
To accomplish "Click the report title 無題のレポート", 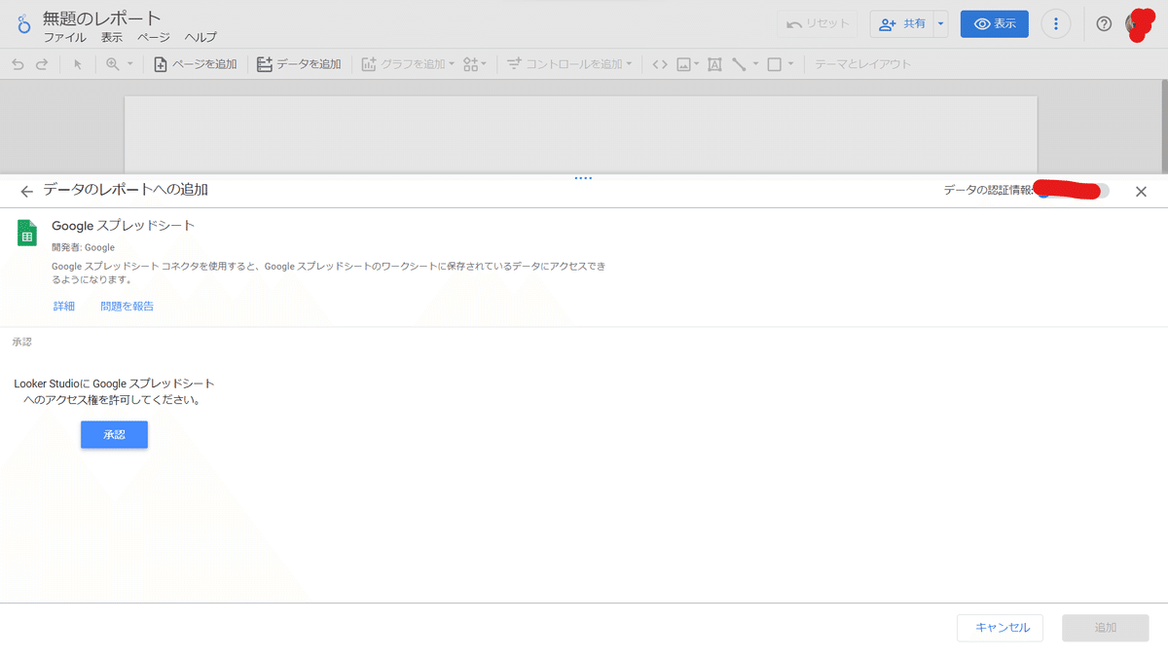I will (102, 18).
